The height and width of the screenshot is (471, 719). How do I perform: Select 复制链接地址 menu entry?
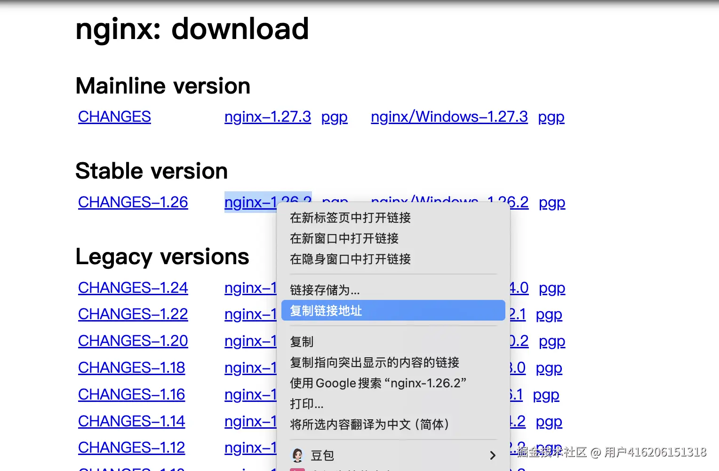393,311
